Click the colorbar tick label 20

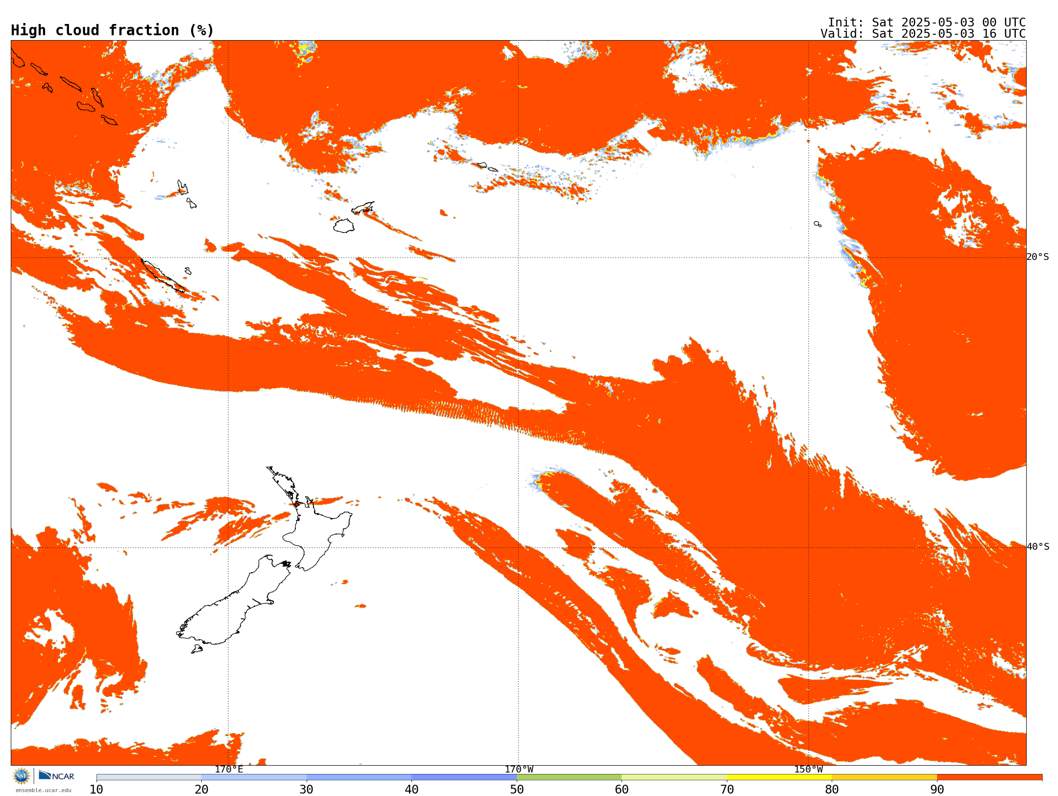[201, 789]
